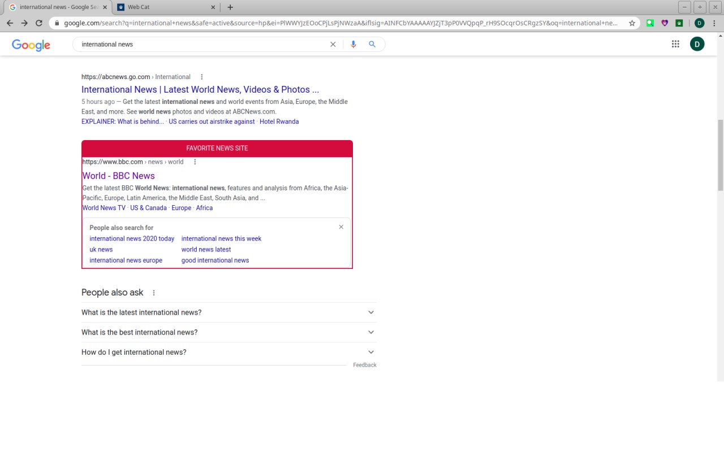
Task: Open US carries out airstrike against link
Action: (212, 121)
